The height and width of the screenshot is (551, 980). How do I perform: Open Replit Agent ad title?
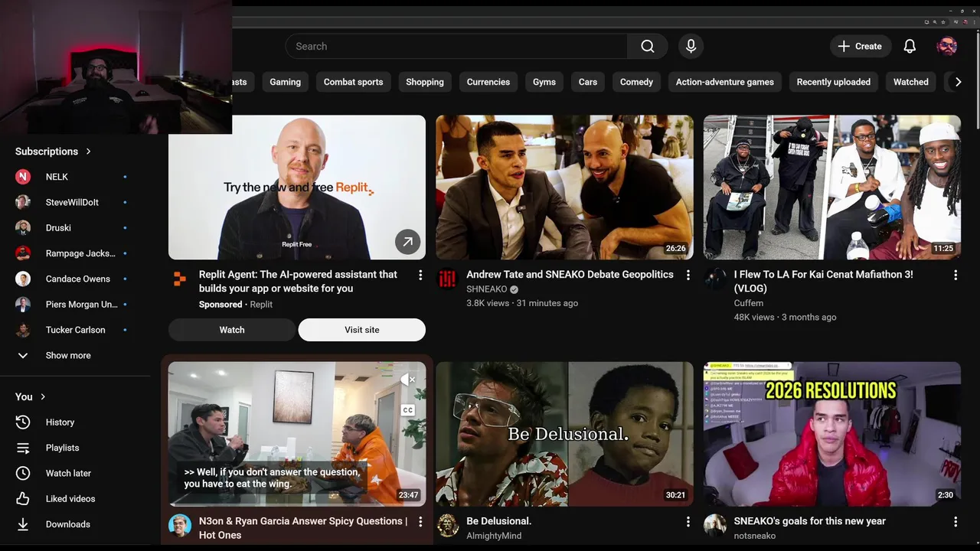pos(298,282)
